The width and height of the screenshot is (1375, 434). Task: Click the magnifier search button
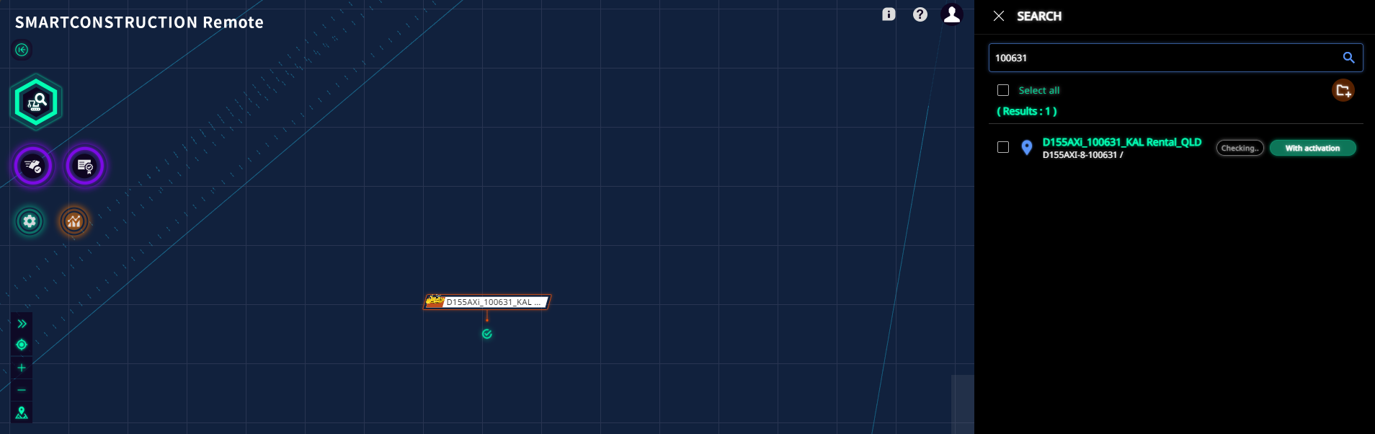point(1348,58)
